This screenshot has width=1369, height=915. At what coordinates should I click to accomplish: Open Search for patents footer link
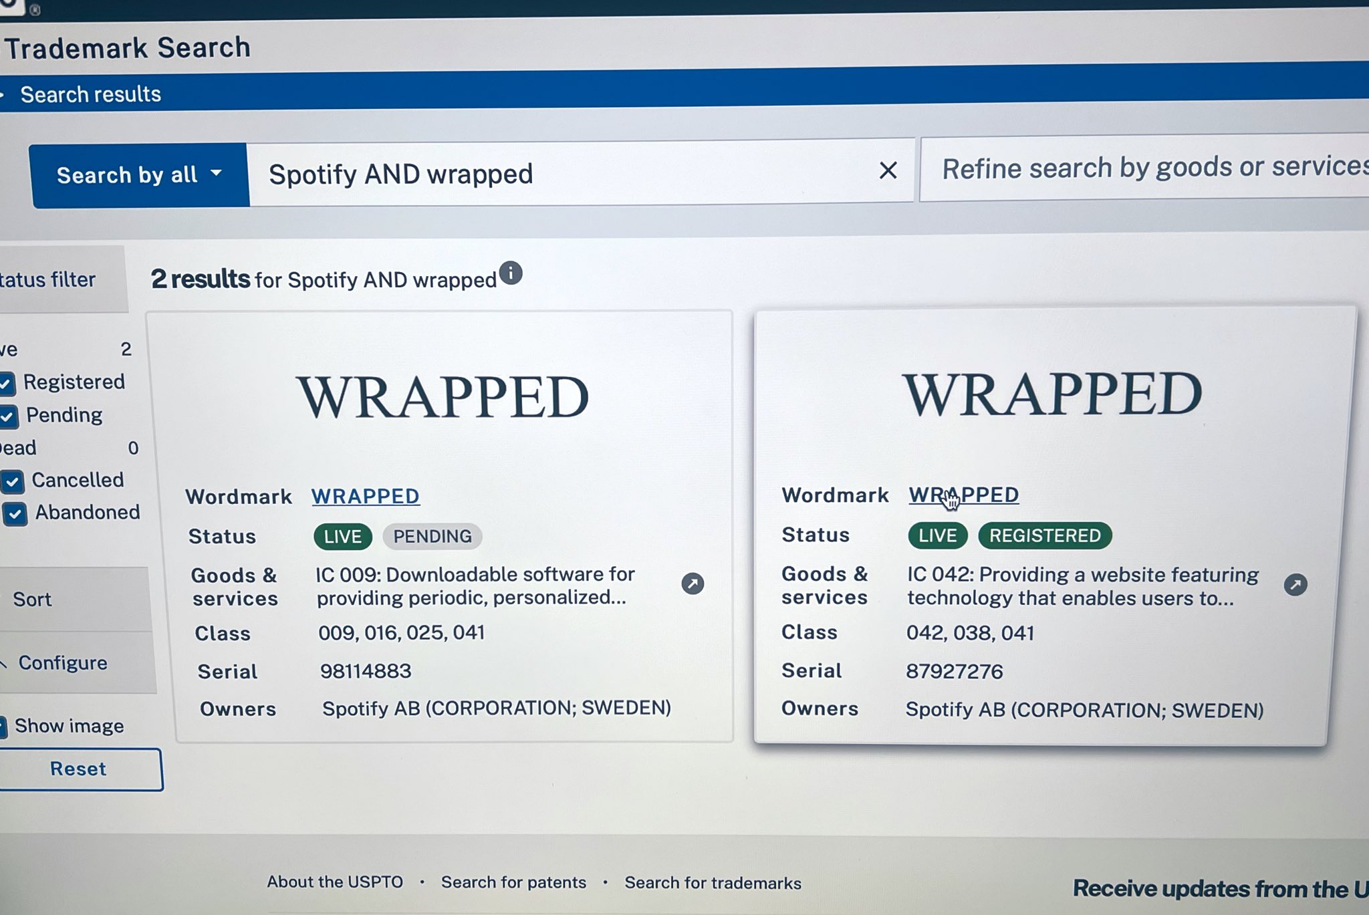(x=513, y=882)
